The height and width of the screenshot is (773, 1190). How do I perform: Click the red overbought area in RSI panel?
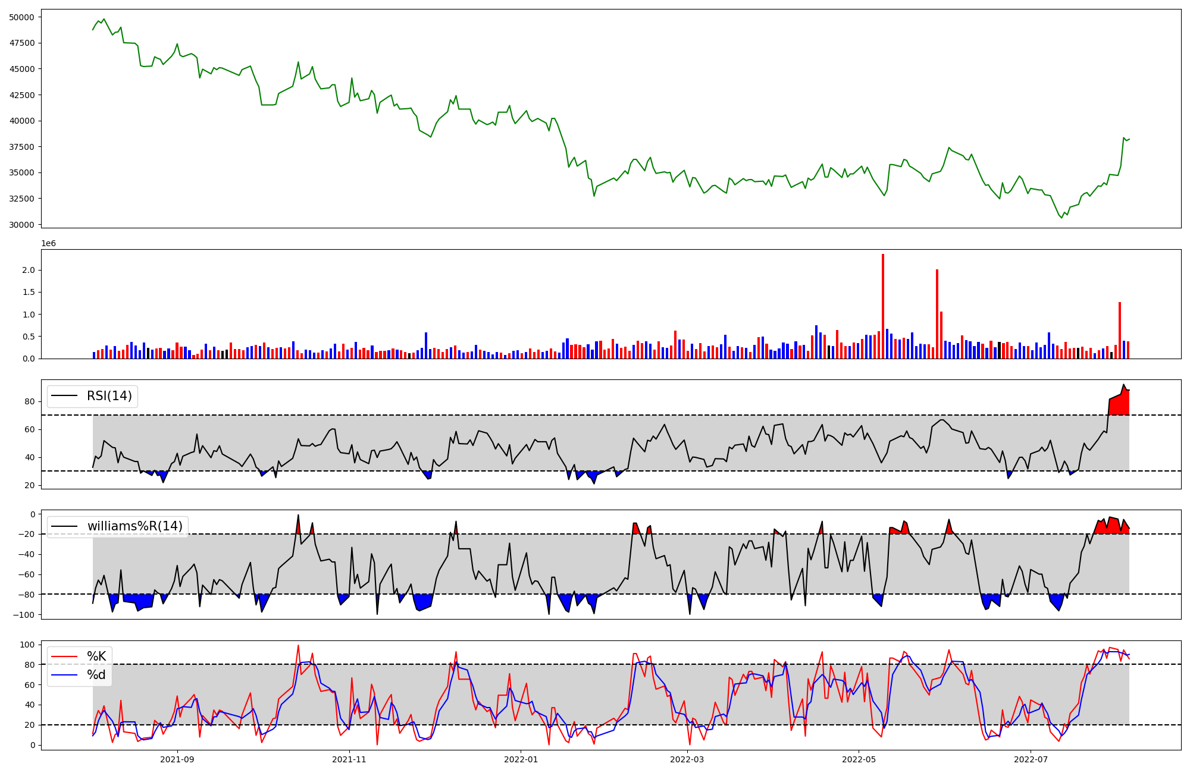(x=1119, y=406)
